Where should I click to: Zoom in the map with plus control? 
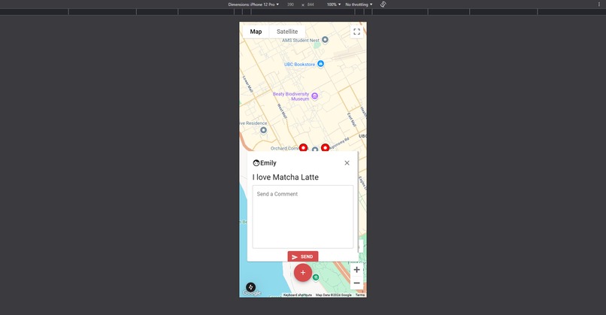tap(356, 270)
